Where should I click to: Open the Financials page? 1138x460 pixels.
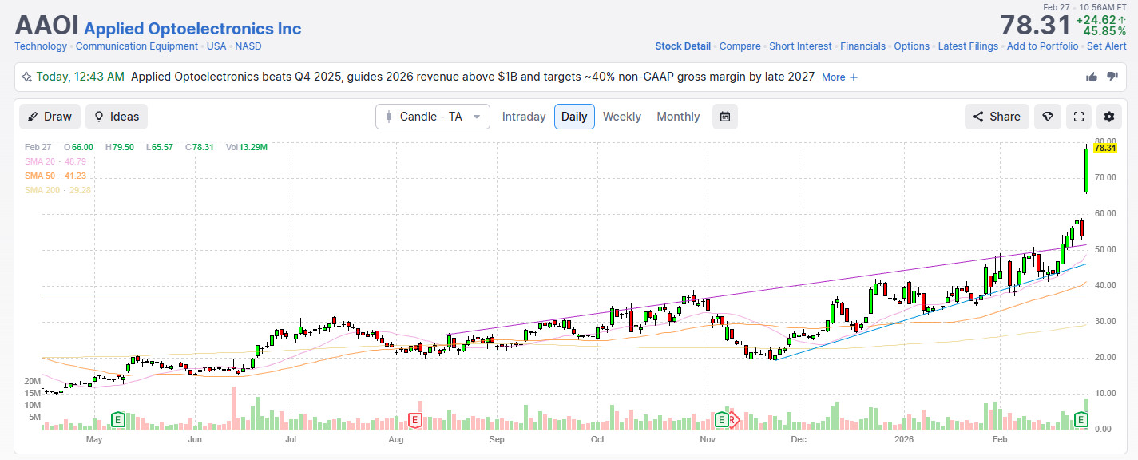[862, 46]
